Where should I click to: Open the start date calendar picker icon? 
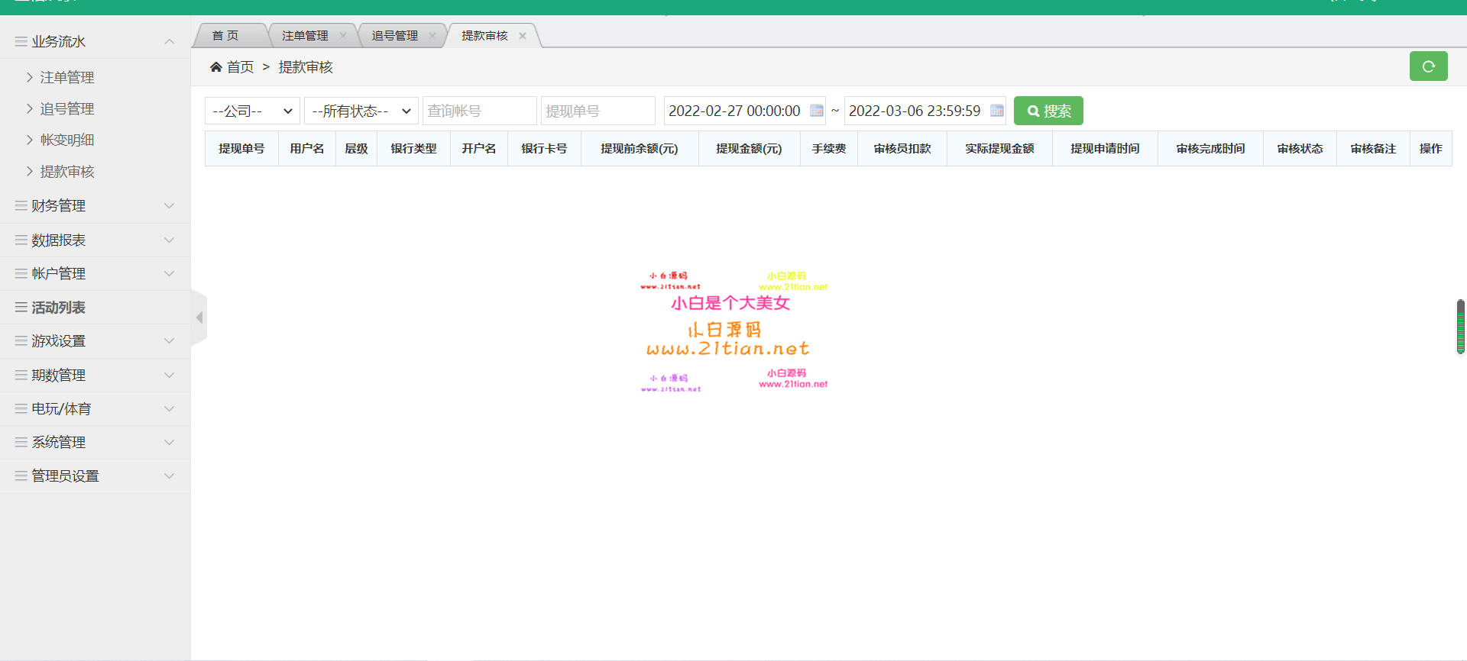pyautogui.click(x=816, y=111)
